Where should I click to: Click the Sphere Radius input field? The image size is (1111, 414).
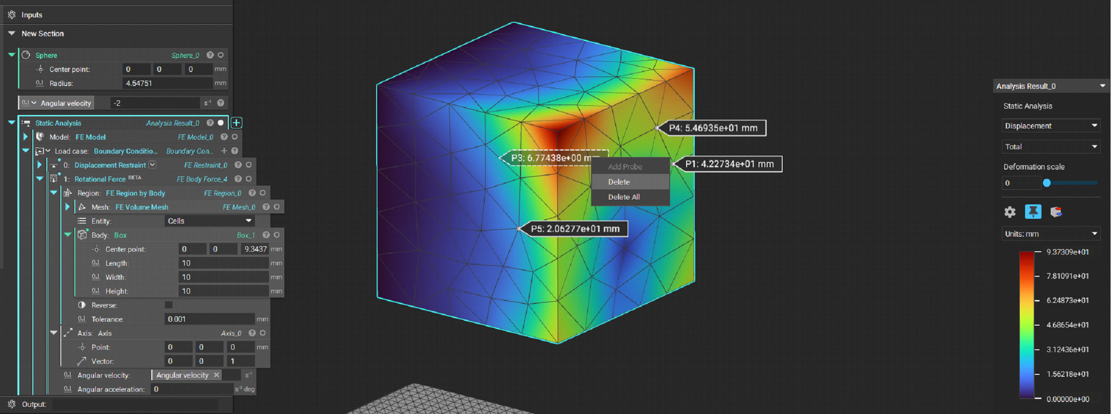point(167,83)
